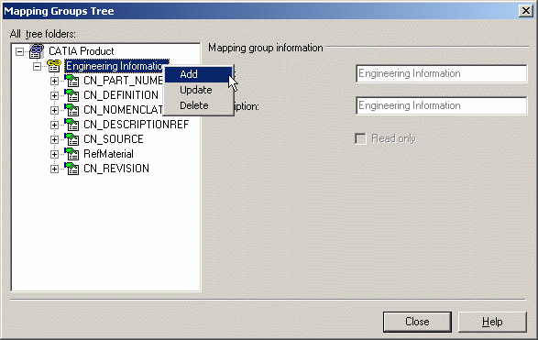This screenshot has width=538, height=340.
Task: Close the Mapping Groups Tree window
Action: pyautogui.click(x=526, y=11)
